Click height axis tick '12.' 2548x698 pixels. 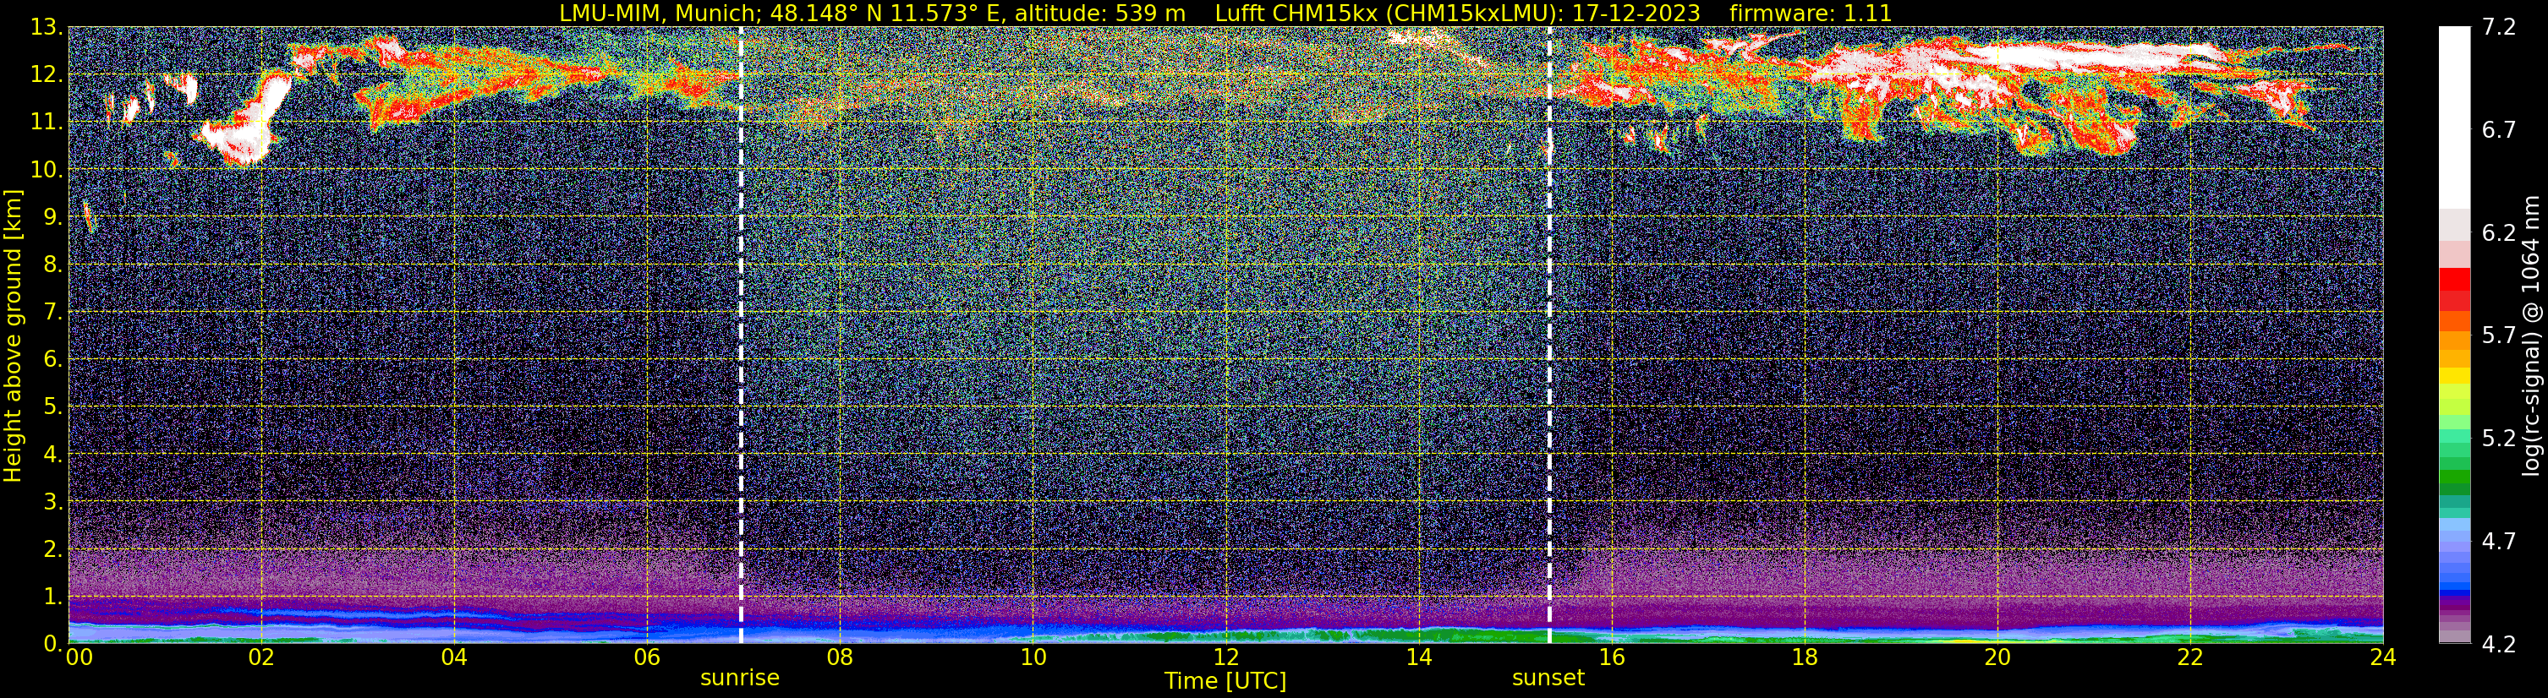coord(47,75)
